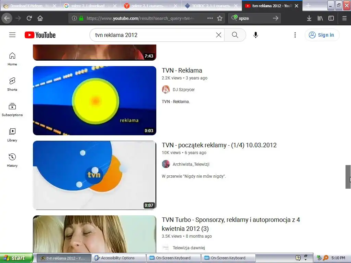351x263 pixels.
Task: Play TVN początek reklamy thumbnail
Action: (x=95, y=175)
